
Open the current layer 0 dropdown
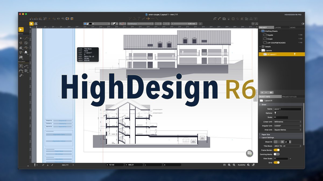coord(97,24)
